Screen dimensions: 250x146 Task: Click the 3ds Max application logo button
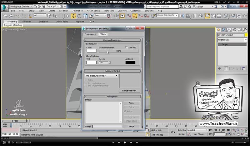click(4, 8)
